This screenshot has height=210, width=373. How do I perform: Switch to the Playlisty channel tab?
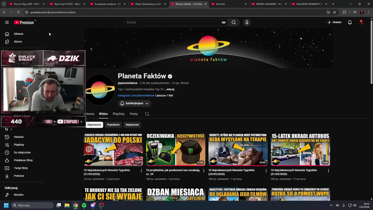[119, 114]
